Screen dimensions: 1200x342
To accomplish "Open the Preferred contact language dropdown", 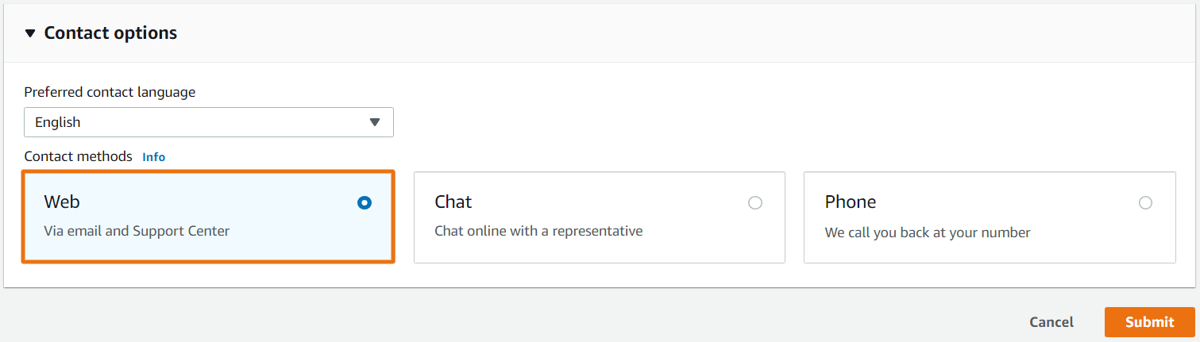I will [x=208, y=122].
